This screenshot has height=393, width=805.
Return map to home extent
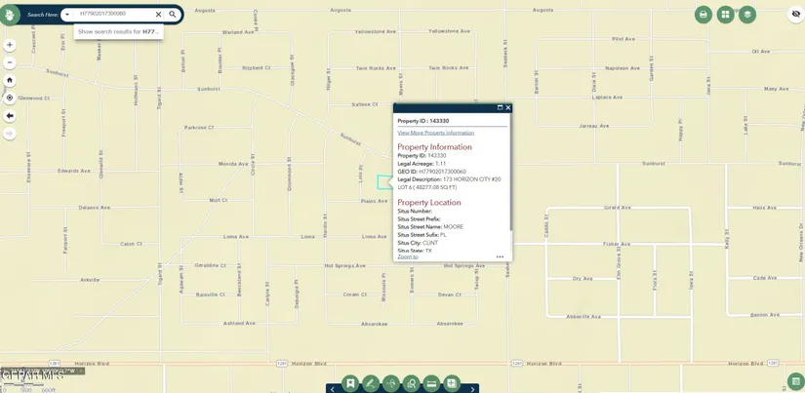tap(10, 80)
